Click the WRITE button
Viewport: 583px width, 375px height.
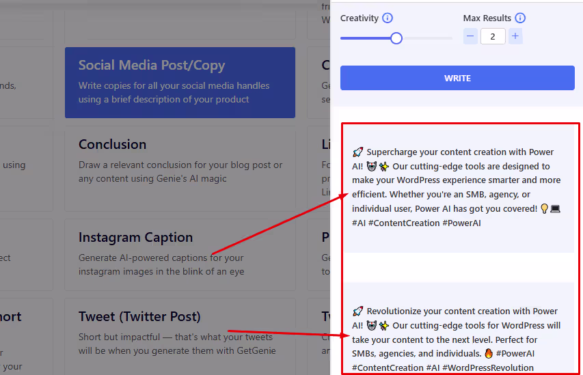457,78
